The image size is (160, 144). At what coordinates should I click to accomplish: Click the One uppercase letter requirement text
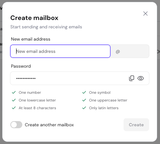108,100
